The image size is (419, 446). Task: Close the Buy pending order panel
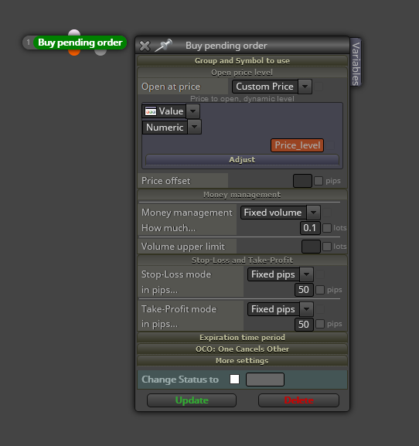(145, 46)
